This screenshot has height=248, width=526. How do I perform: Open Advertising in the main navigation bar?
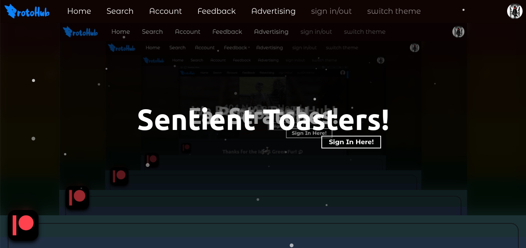(273, 11)
